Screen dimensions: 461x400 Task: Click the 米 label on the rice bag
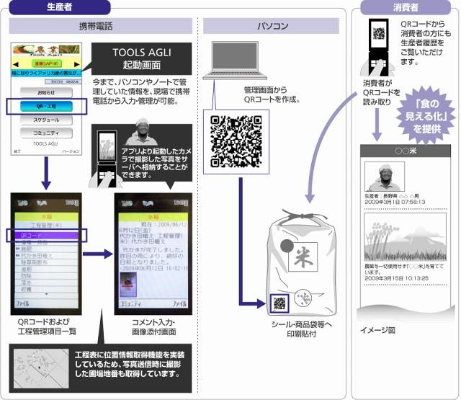(x=303, y=257)
